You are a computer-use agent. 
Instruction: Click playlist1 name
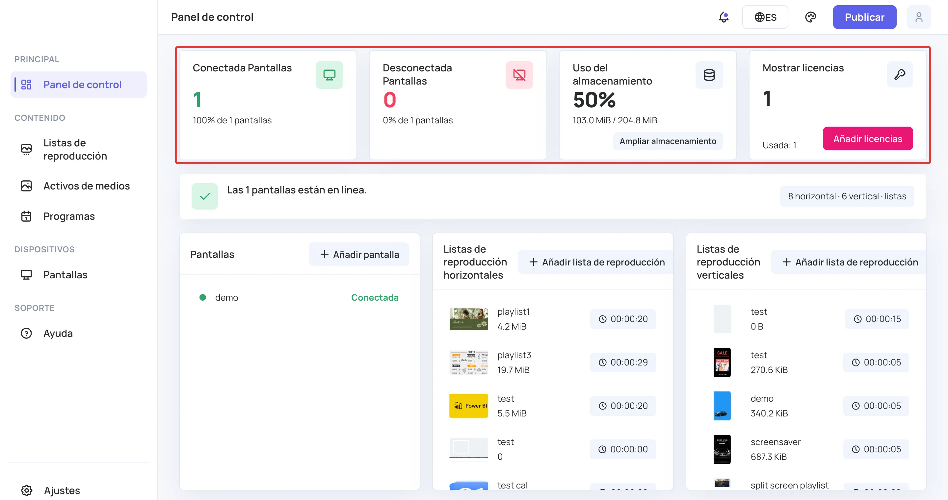point(513,312)
